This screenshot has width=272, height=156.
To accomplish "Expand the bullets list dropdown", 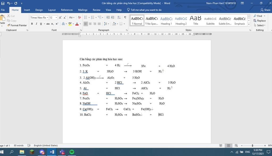I will [89, 17].
